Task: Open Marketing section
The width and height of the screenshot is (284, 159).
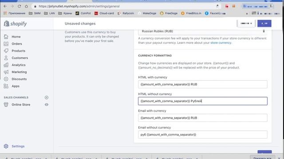Action: (19, 72)
